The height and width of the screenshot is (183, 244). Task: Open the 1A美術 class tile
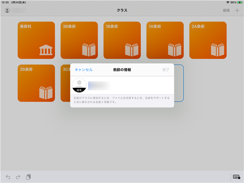(x=165, y=40)
